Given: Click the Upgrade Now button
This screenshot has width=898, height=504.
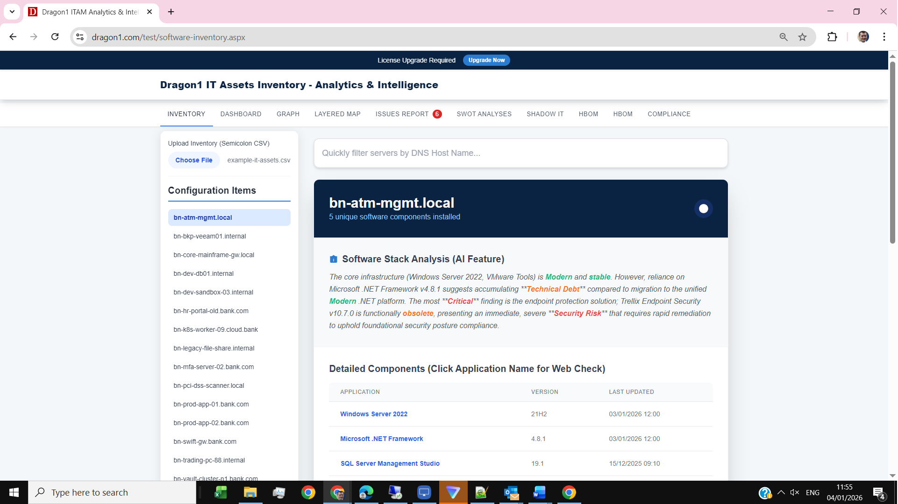Looking at the screenshot, I should (x=486, y=60).
